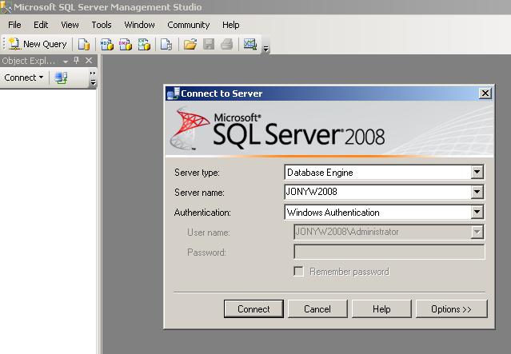
Task: Open the Community menu
Action: click(189, 25)
